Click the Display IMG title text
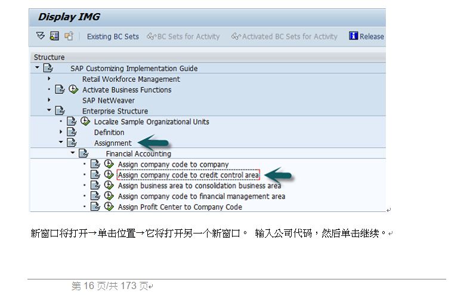 [69, 17]
